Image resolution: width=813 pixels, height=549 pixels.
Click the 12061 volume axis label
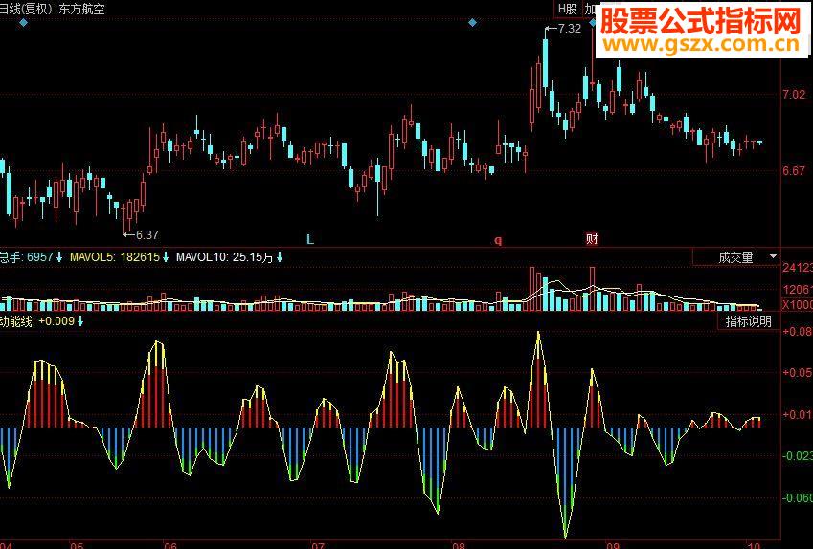(798, 289)
